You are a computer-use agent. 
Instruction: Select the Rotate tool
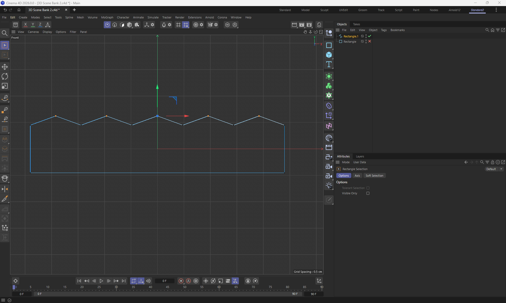pyautogui.click(x=5, y=76)
